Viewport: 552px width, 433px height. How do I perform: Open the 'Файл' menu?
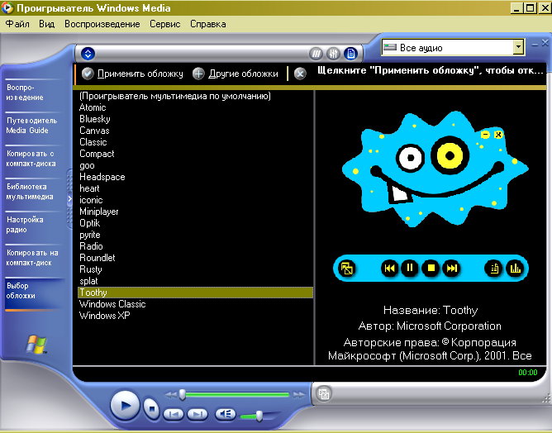tap(17, 24)
